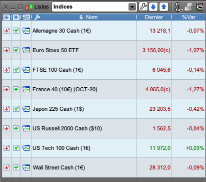Click red down arrow for Allemagne 30 Cash
The height and width of the screenshot is (182, 206).
click(x=6, y=31)
